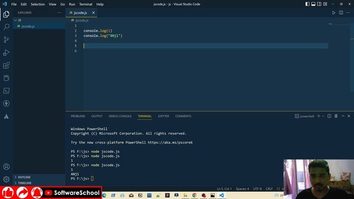Open Chrome from the Windows taskbar
The height and width of the screenshot is (199, 354).
coord(194,195)
